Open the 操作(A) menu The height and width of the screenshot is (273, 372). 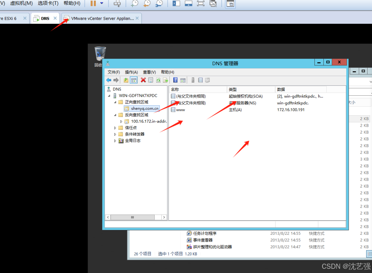point(131,72)
